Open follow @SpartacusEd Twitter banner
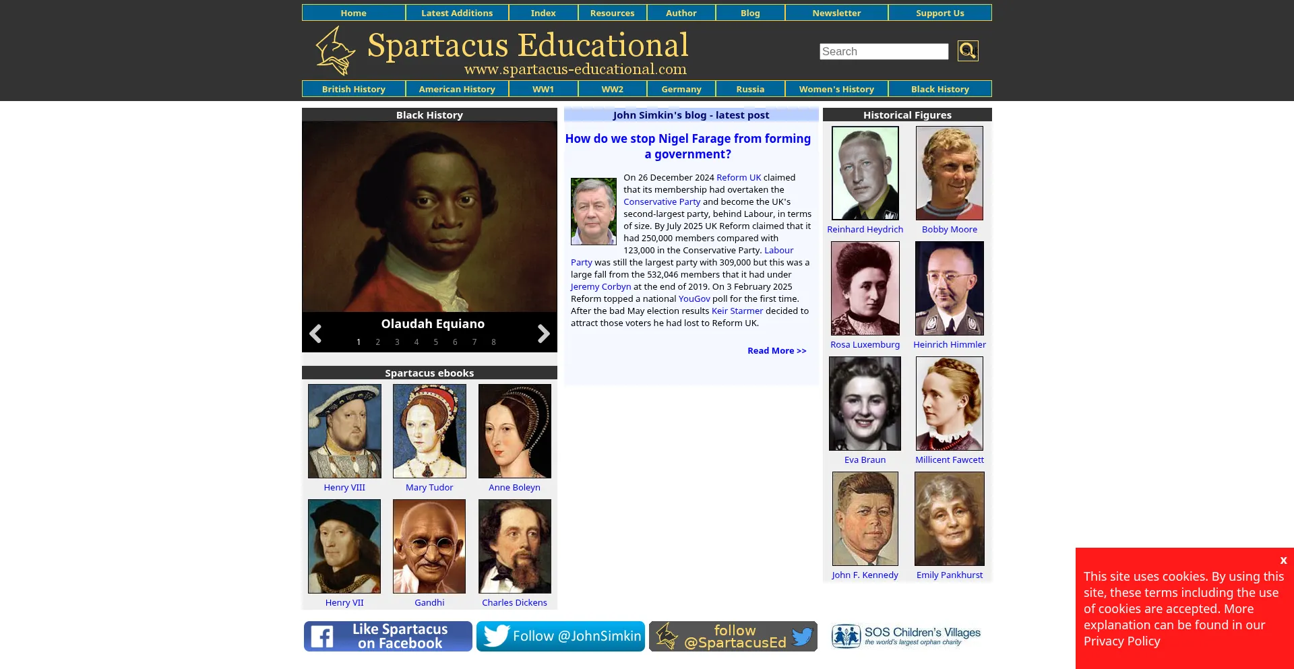This screenshot has width=1294, height=669. tap(733, 636)
